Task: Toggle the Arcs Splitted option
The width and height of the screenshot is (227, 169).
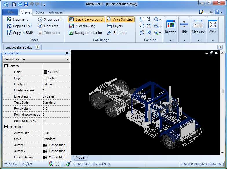Action: coord(120,19)
